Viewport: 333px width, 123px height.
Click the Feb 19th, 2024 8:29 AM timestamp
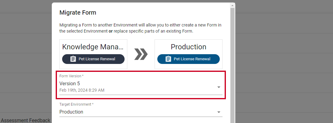click(82, 90)
